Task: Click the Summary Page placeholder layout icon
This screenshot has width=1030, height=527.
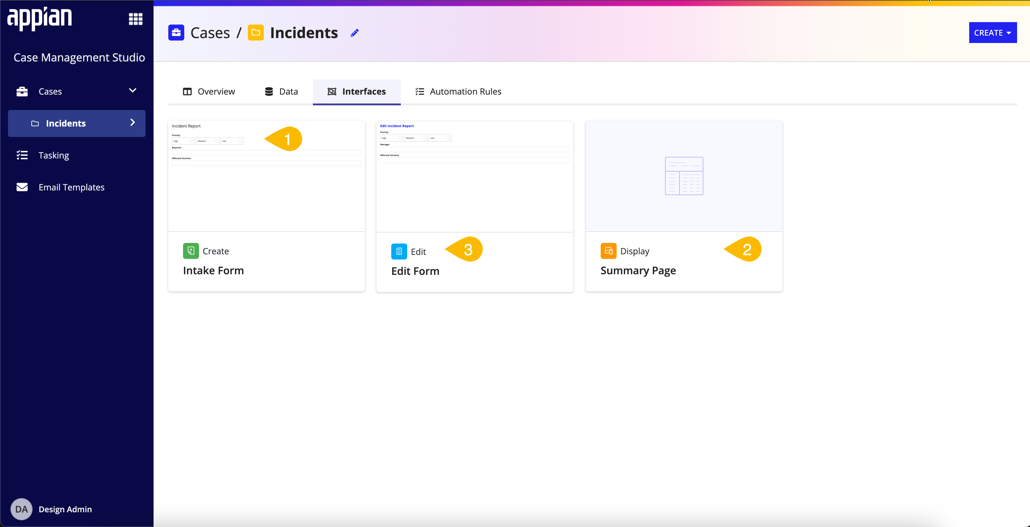Action: pos(684,176)
